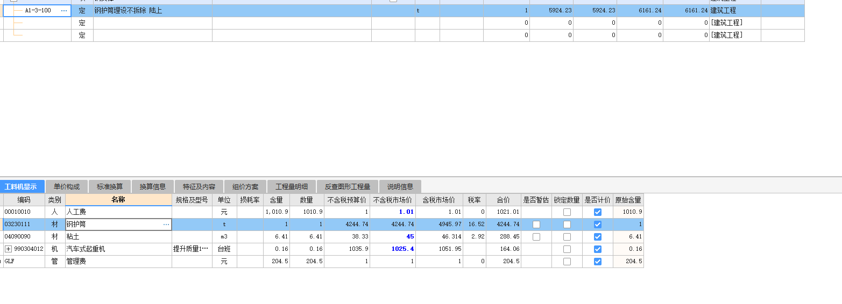Select material code 04090090
Screen dimensions: 842x304
(x=24, y=237)
